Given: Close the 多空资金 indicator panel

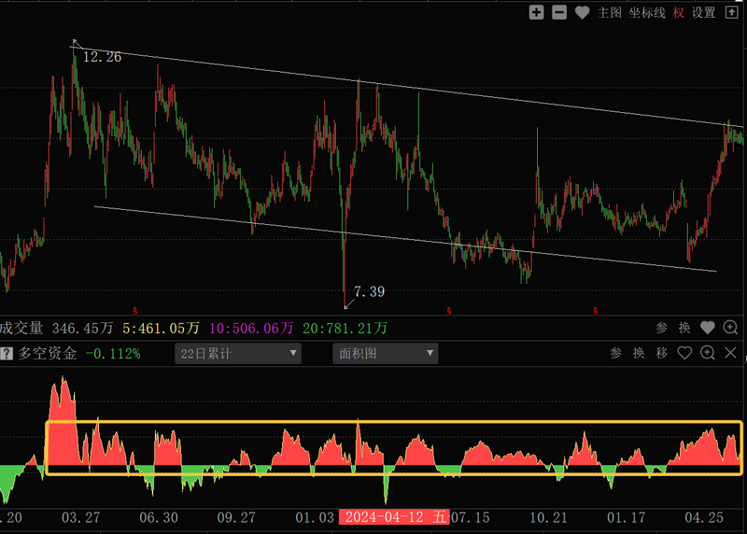Looking at the screenshot, I should (x=730, y=353).
